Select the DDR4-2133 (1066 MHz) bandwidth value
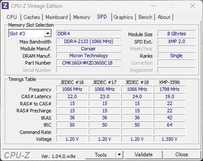Screen dimensions: 203x161 click(x=89, y=41)
